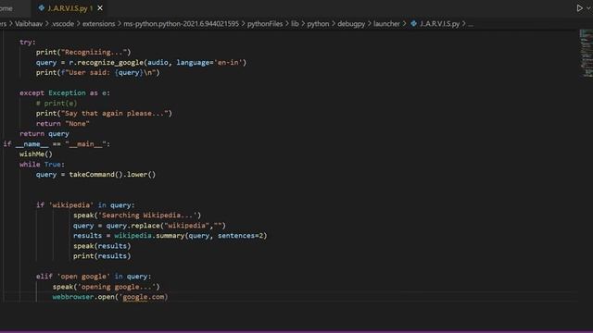This screenshot has width=593, height=333.
Task: Open the pythonFiles breadcrumb segment
Action: pos(265,24)
